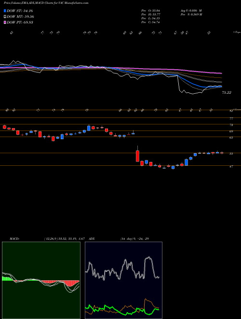Viewport: 241px width, 319px height.
Task: Click the white DOW MT legend swatch
Action: pyautogui.click(x=5, y=17)
